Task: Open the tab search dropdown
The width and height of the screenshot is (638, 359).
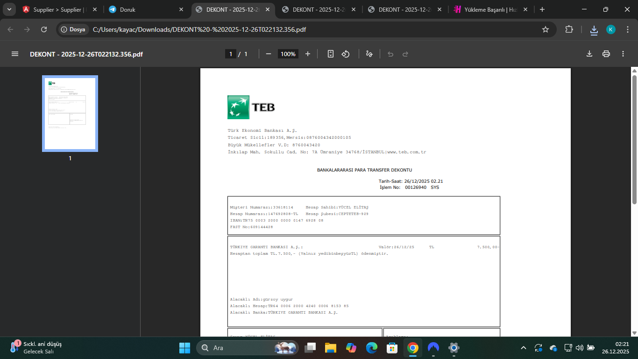Action: coord(9,9)
